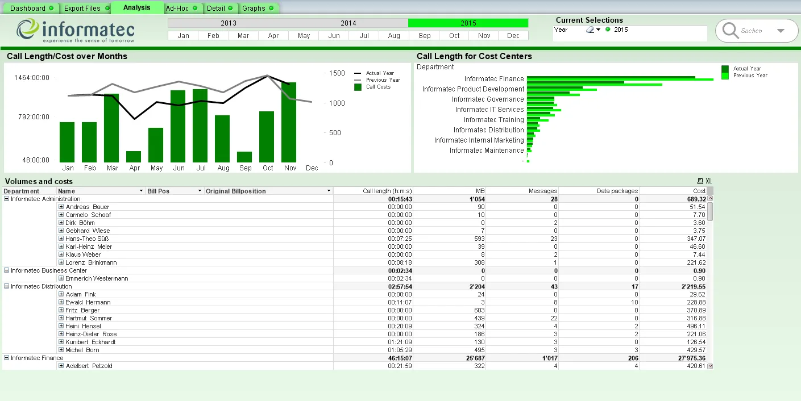Screen dimensions: 801x401
Task: Select the Analysis tab
Action: click(x=137, y=8)
